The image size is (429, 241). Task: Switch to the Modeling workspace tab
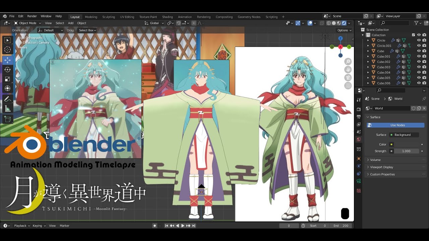[x=91, y=17]
